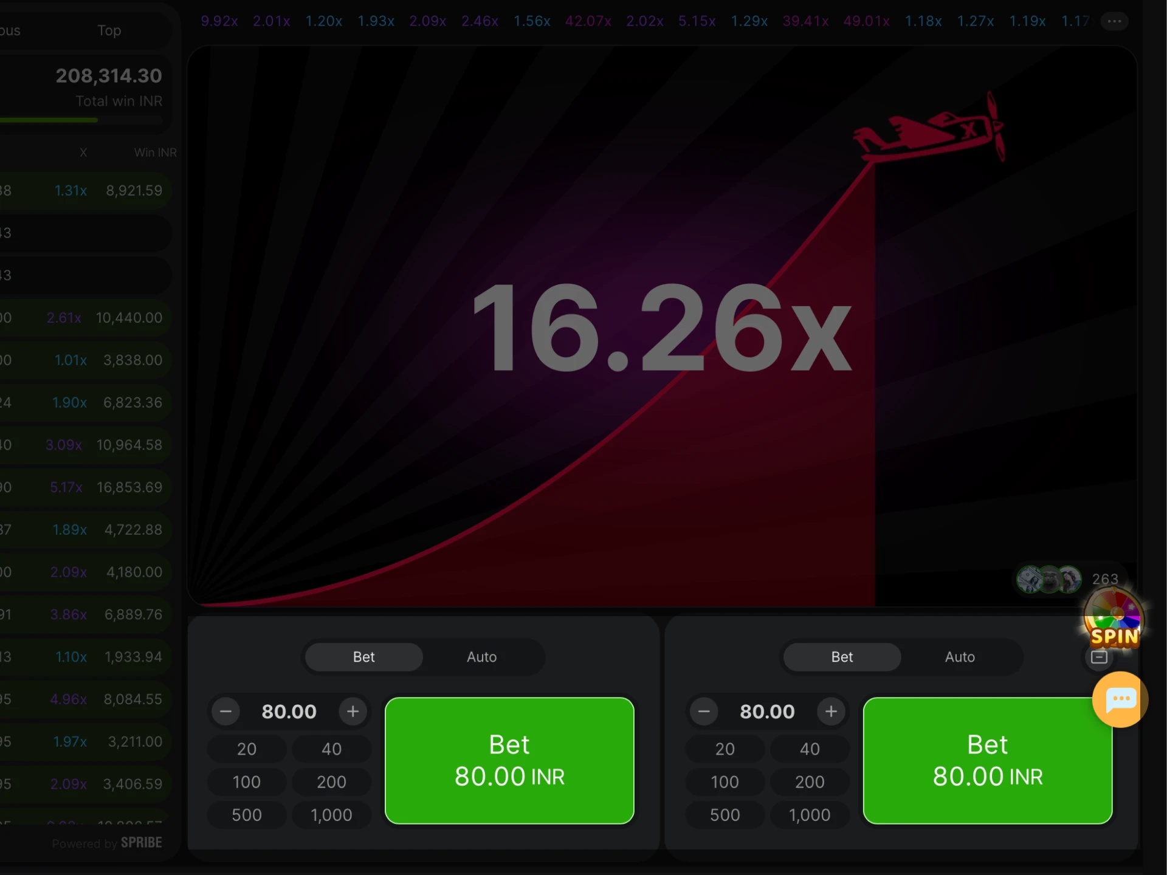Increase right bet amount with plus icon

(x=831, y=712)
